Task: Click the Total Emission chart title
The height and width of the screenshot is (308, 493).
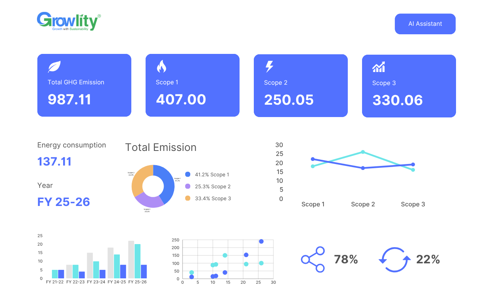Action: [x=161, y=147]
